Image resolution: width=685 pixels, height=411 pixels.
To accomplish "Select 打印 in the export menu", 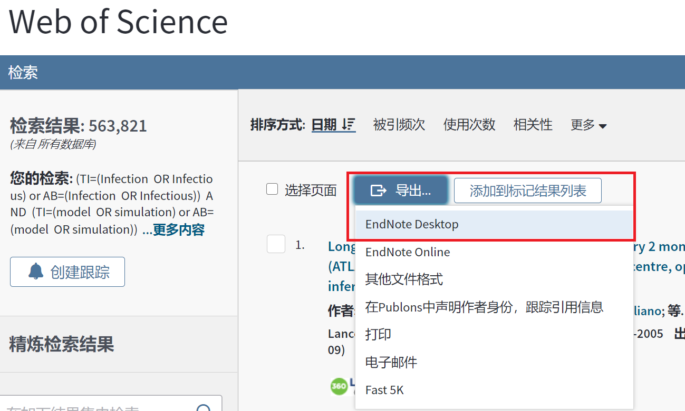I will 494,335.
